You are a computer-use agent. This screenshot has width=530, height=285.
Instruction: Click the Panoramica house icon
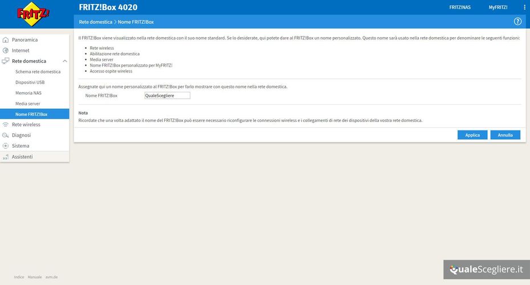(x=6, y=40)
